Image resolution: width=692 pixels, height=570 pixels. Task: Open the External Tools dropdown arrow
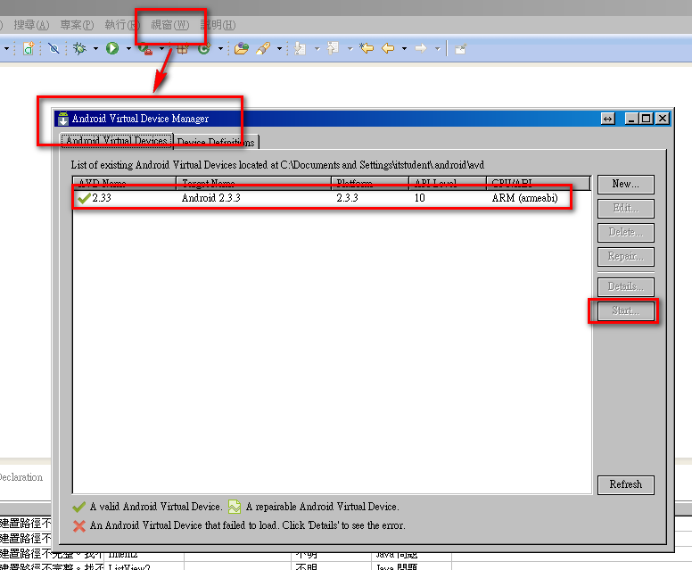pos(161,48)
